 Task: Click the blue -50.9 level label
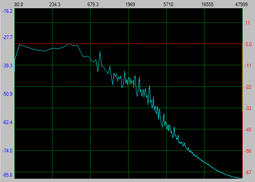pyautogui.click(x=7, y=94)
